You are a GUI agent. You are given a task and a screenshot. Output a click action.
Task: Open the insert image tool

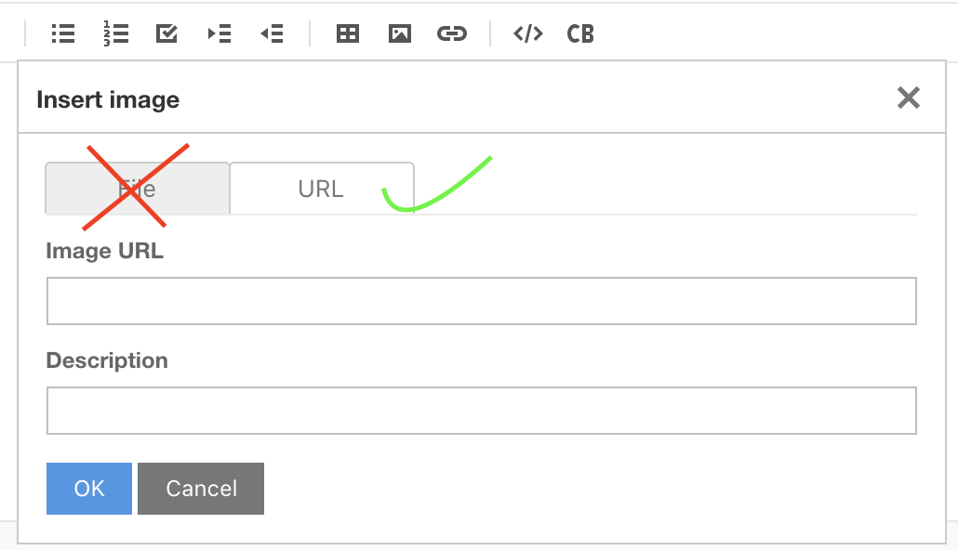pos(399,33)
